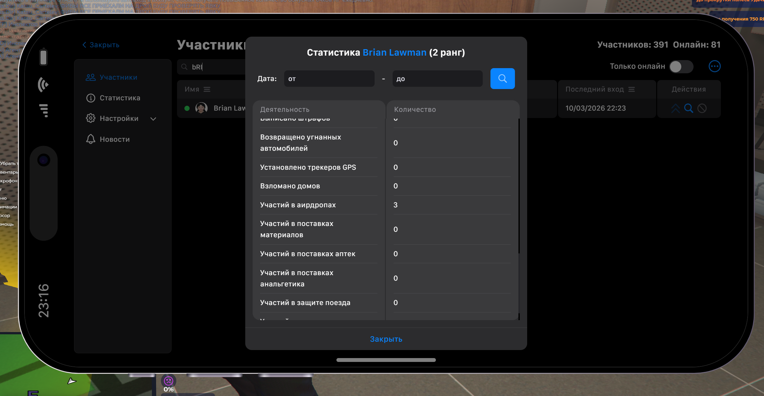Toggle the Только онлайн switch
Screen dimensions: 764x396
(681, 67)
